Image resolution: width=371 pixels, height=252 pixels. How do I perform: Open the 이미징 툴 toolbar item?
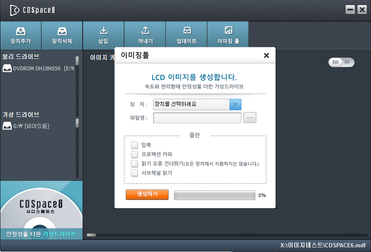tap(228, 36)
